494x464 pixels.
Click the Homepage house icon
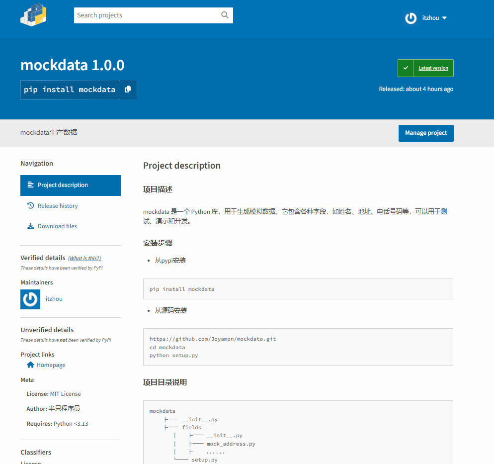tap(30, 365)
